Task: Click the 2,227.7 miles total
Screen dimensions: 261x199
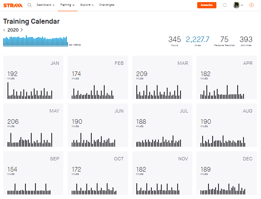Action: [x=198, y=40]
